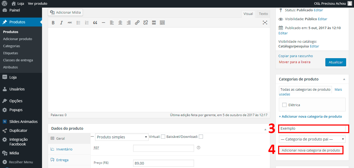Toggle bold formatting in editor toolbar
354x168 pixels.
[x=53, y=23]
